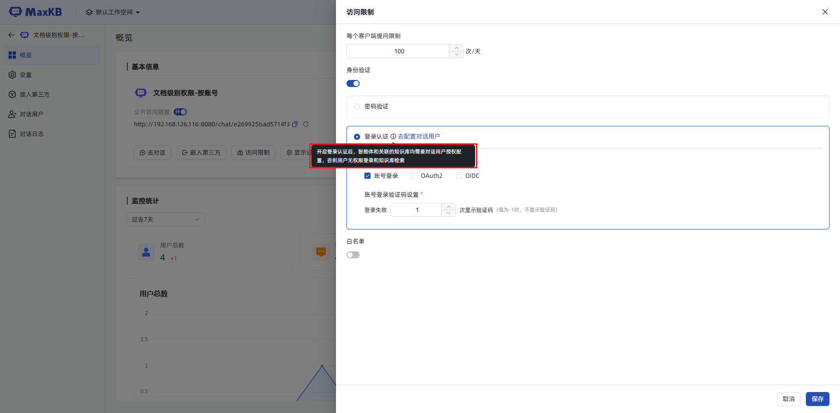
Task: Follow the 去配置对话用户 link
Action: coord(419,136)
